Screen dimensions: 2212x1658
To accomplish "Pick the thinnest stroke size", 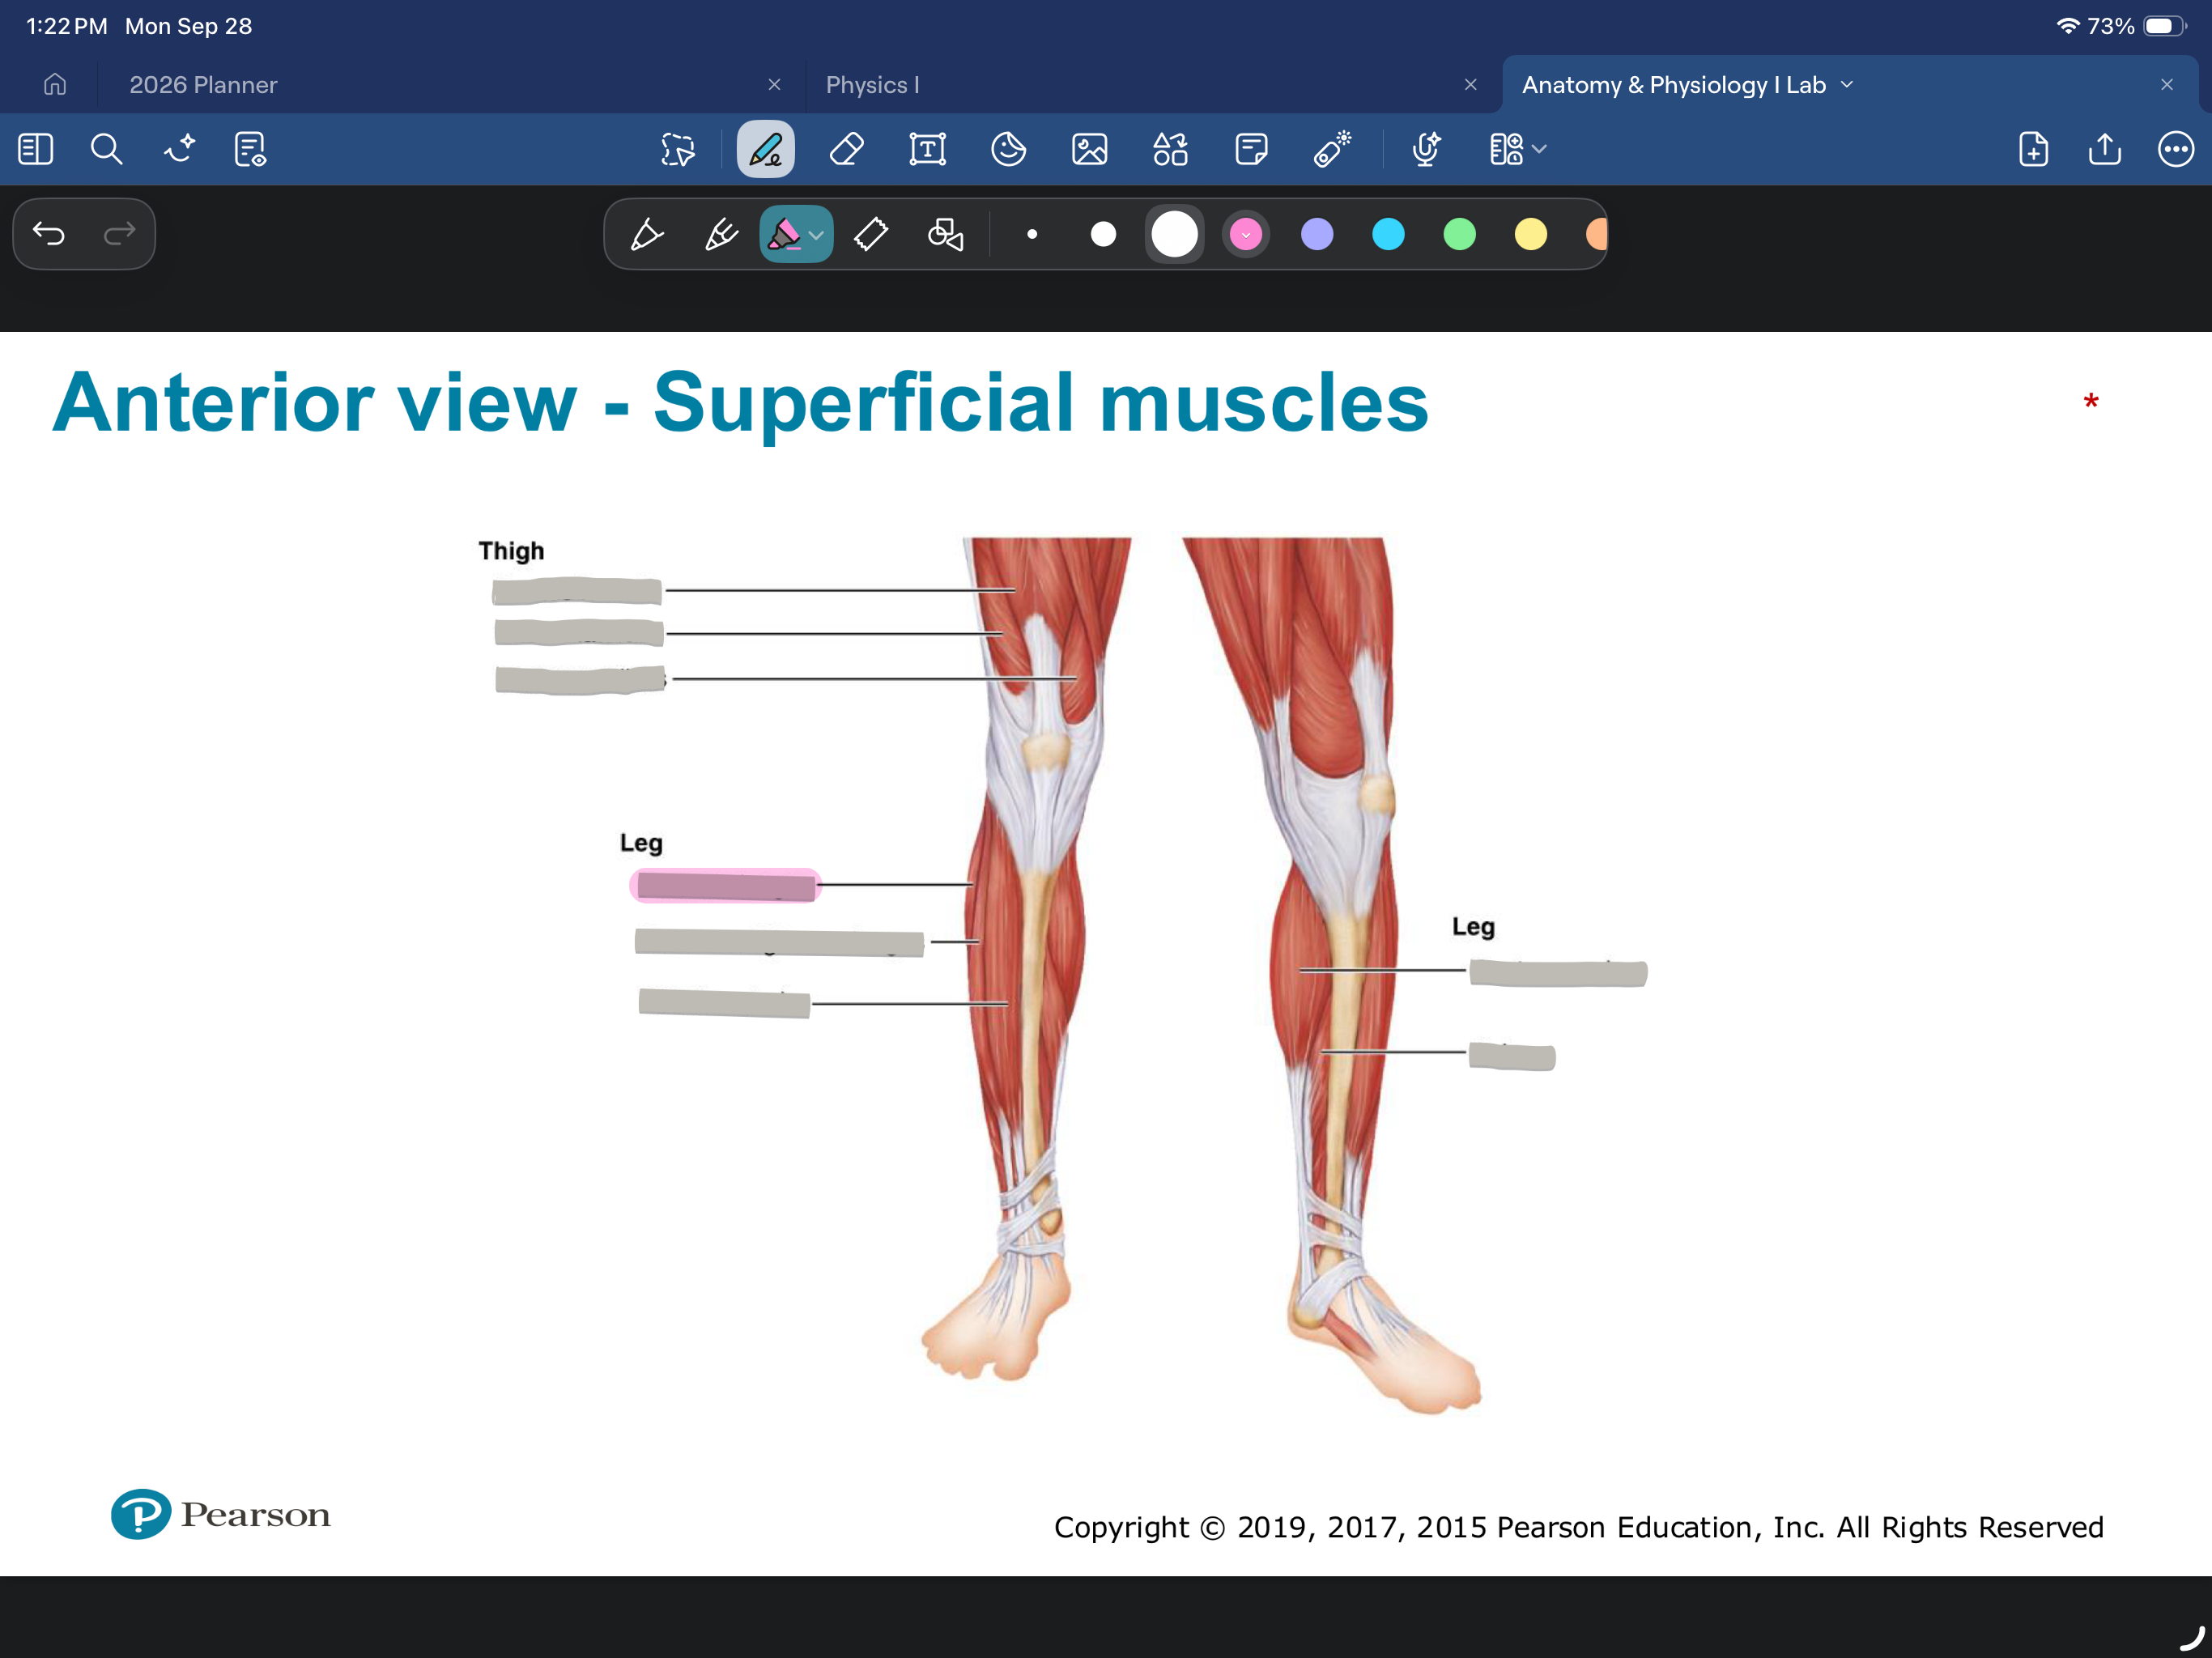I will [x=1032, y=234].
